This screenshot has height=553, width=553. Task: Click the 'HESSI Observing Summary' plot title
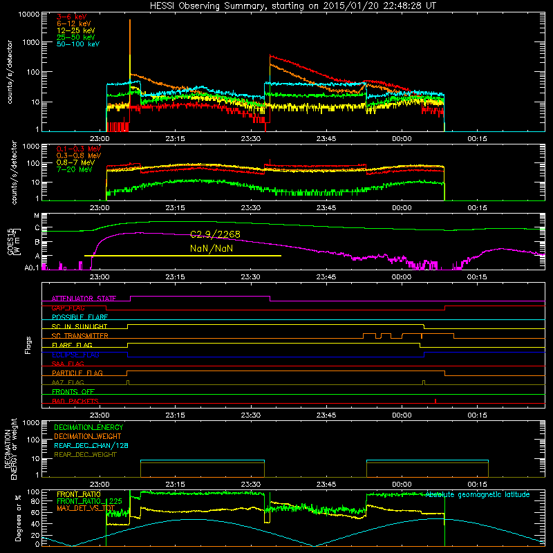pyautogui.click(x=292, y=6)
